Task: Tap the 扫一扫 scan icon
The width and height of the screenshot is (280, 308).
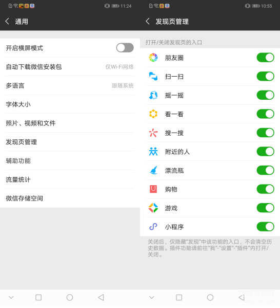Action: tap(153, 77)
